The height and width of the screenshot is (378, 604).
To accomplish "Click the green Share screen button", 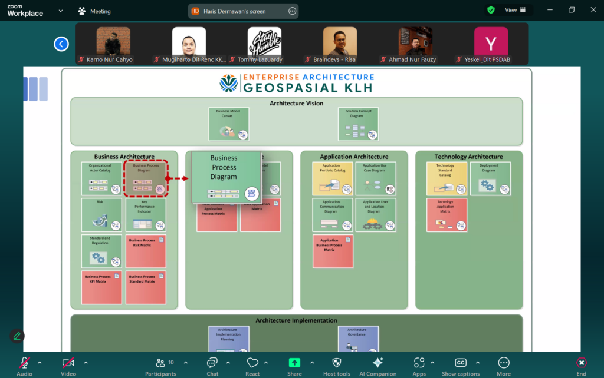I will (x=294, y=363).
